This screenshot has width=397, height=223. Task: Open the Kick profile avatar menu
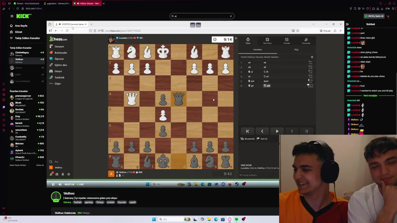click(x=388, y=16)
